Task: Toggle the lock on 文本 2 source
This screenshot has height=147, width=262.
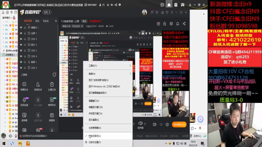Action: [x=25, y=68]
